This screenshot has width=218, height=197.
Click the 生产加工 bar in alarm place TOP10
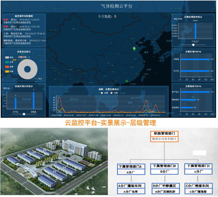(195, 92)
